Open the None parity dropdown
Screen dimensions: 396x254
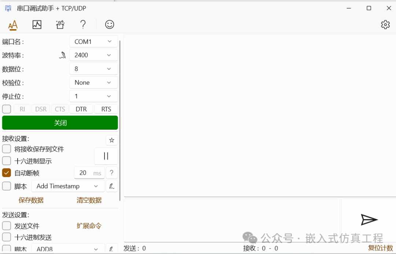pos(93,82)
